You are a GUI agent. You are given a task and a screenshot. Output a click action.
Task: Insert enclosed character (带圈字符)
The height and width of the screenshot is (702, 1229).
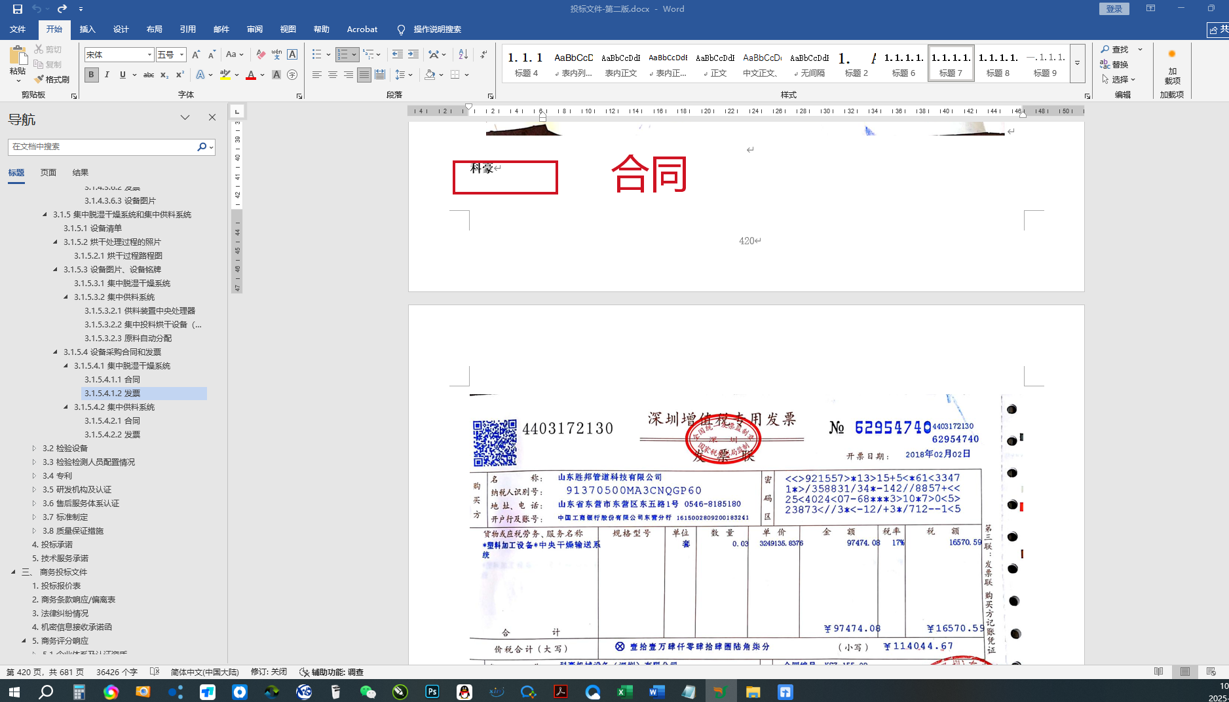[x=292, y=75]
